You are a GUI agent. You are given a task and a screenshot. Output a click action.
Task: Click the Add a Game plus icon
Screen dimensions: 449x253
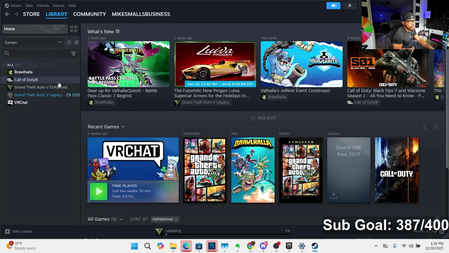pyautogui.click(x=7, y=231)
